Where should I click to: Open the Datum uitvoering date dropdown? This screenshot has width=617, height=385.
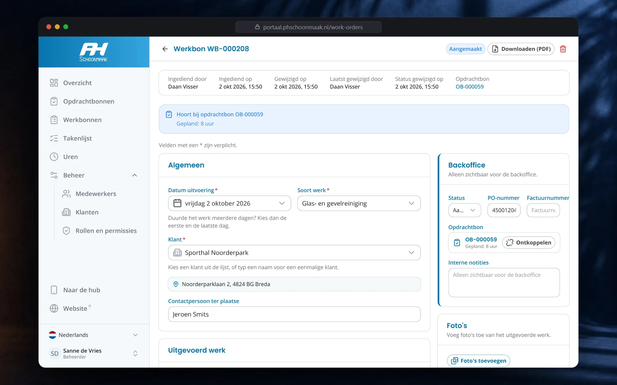point(230,203)
